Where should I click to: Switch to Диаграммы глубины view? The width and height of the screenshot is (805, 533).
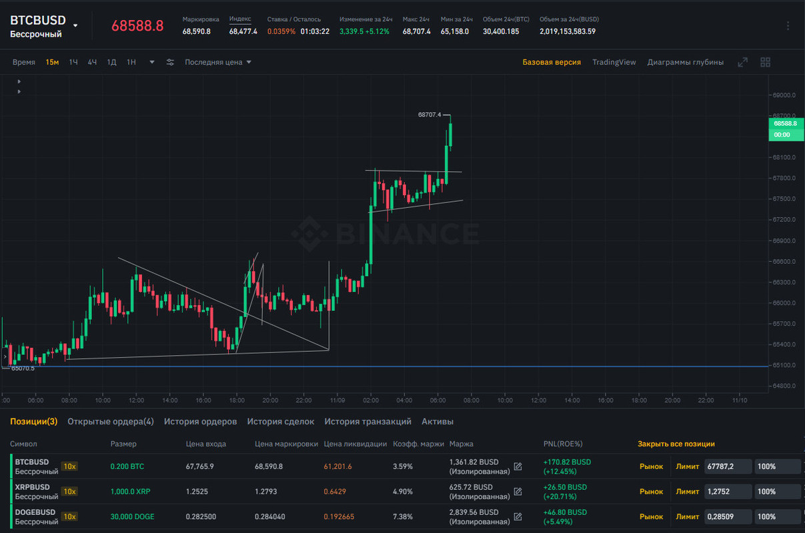click(x=686, y=62)
